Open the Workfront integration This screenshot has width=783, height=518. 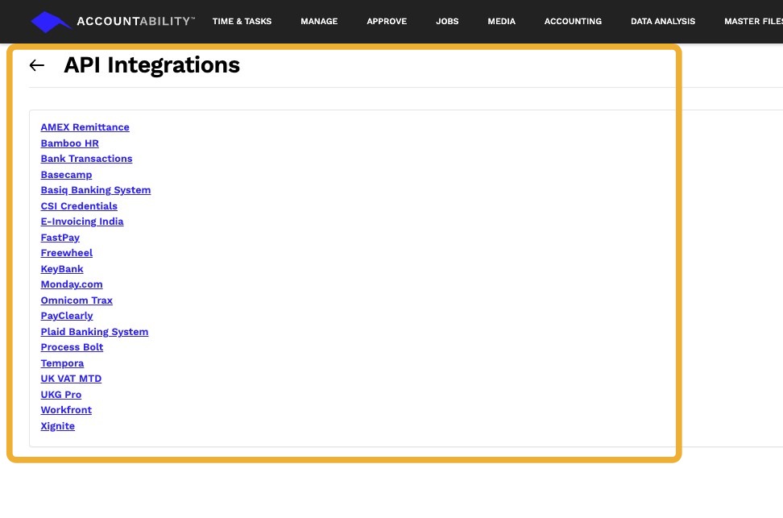66,411
